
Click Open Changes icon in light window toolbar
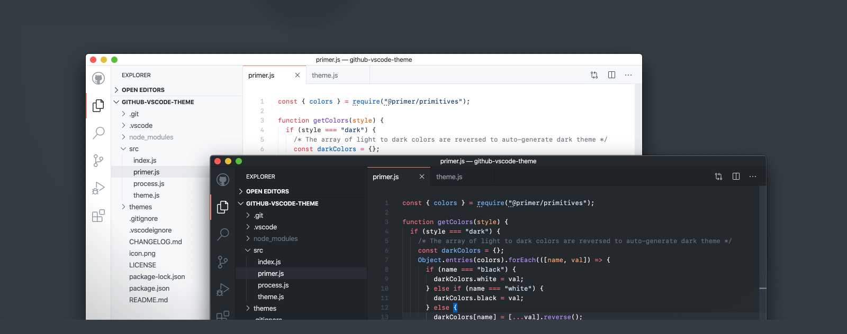coord(594,75)
